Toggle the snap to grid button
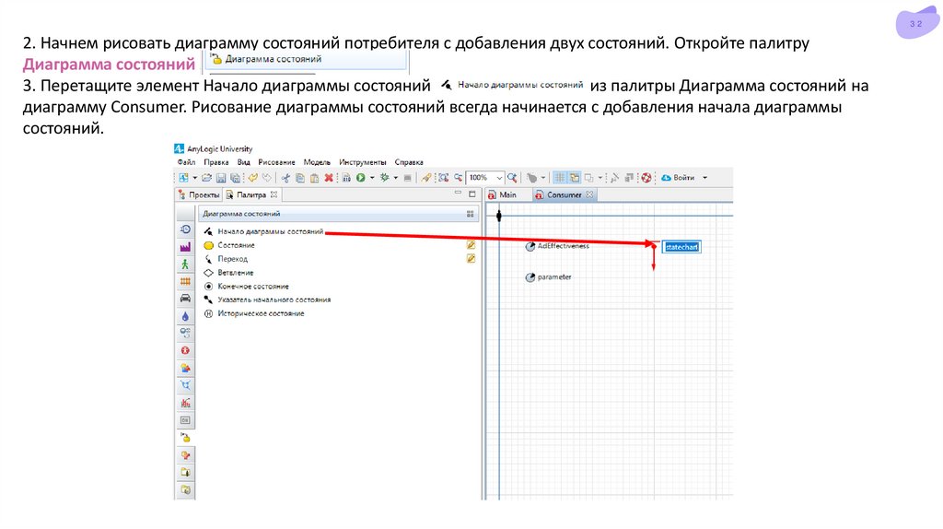This screenshot has height=529, width=943. [575, 178]
